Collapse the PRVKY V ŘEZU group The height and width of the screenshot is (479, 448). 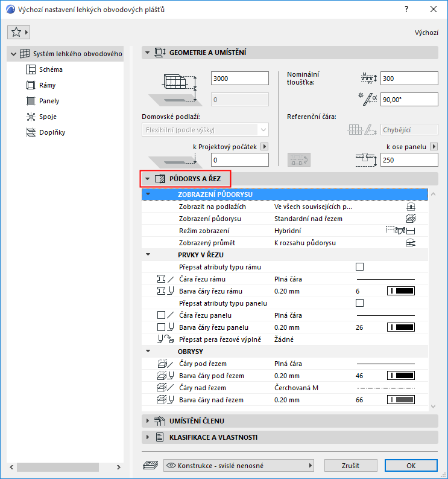(x=148, y=254)
